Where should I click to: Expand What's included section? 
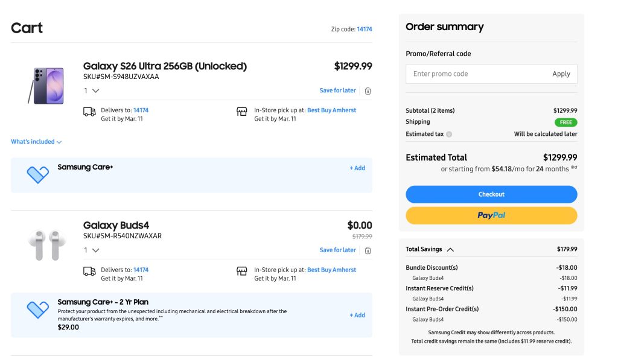pyautogui.click(x=36, y=142)
